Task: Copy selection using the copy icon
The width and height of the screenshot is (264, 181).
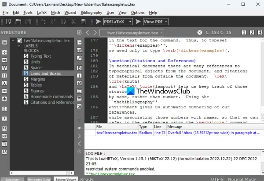Action: [63, 22]
